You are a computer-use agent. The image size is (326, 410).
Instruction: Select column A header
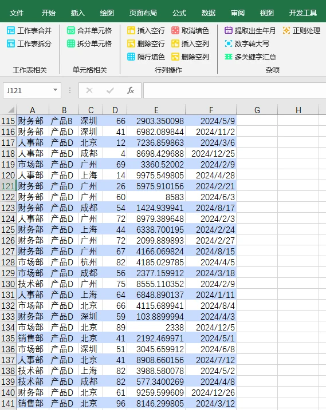tap(33, 110)
